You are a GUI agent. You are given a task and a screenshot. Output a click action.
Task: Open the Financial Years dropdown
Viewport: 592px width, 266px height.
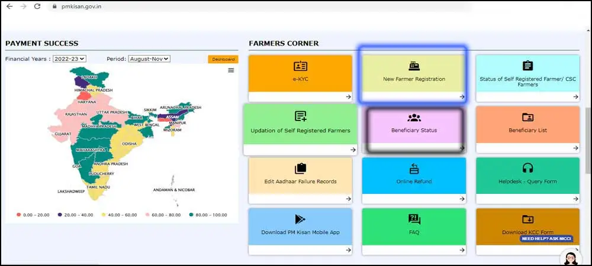[70, 59]
